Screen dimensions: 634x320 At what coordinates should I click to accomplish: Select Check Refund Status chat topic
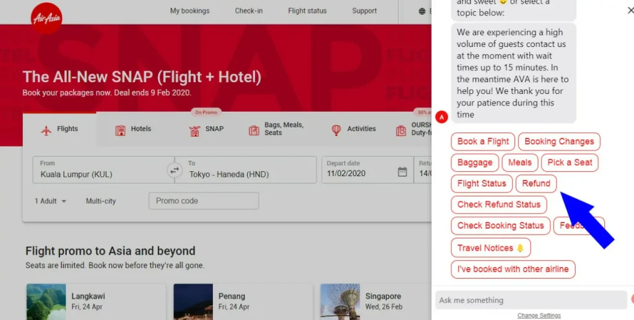click(499, 204)
